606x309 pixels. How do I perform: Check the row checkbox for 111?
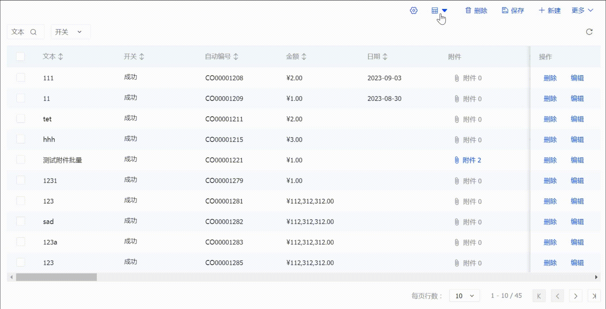(21, 78)
